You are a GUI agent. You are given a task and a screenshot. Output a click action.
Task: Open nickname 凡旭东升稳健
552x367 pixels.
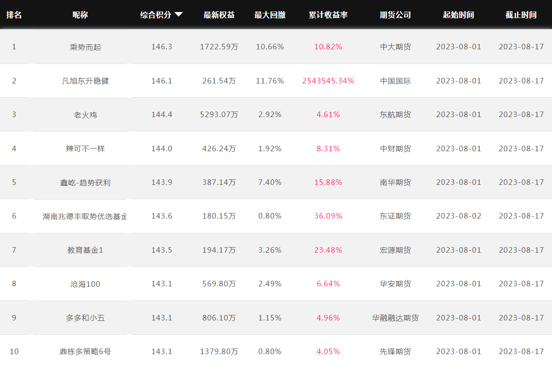coord(85,81)
